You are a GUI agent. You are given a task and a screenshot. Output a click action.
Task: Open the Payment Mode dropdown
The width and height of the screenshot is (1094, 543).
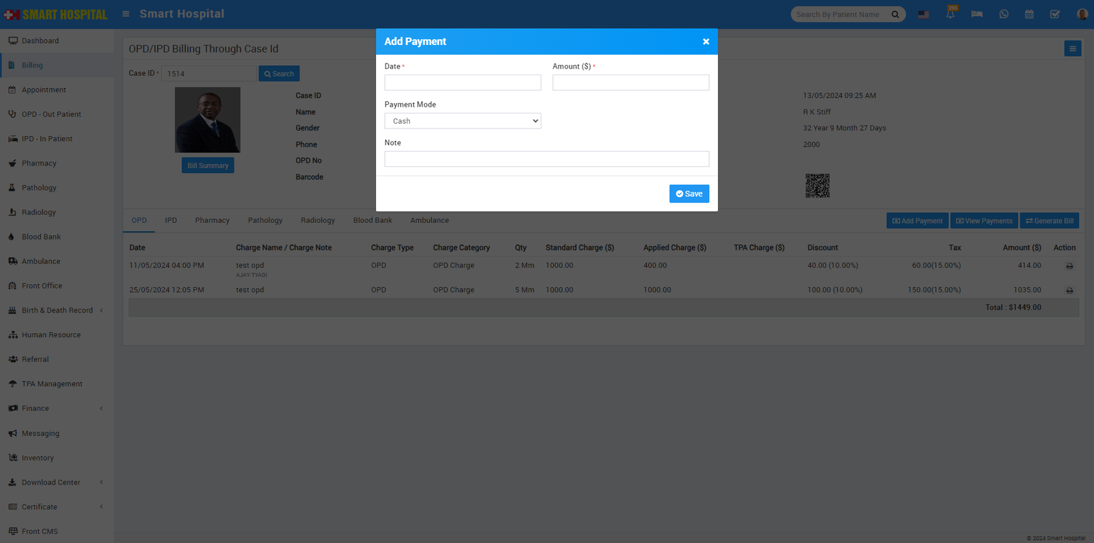462,121
